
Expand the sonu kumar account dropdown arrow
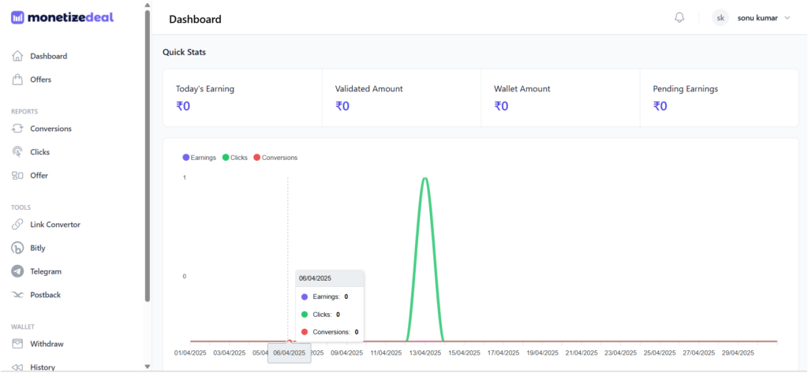pos(787,18)
